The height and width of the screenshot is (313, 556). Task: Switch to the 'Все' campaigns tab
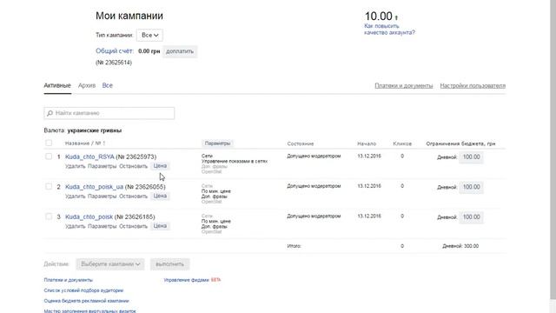tap(108, 85)
